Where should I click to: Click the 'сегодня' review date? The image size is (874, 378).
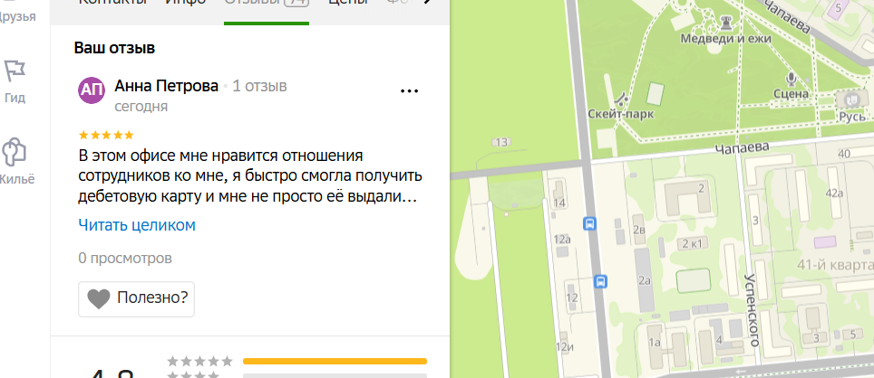[x=141, y=106]
